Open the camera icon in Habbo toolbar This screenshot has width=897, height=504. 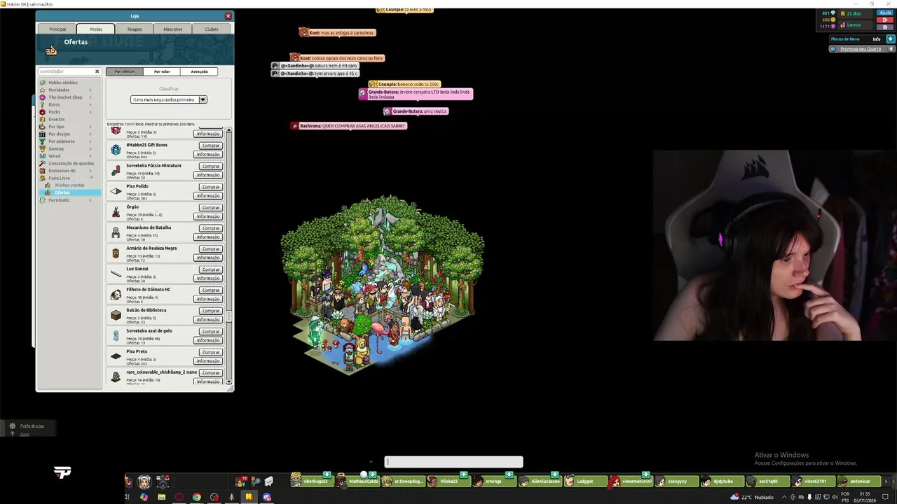[163, 482]
